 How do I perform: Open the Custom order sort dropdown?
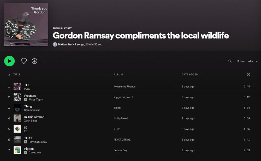pos(247,61)
